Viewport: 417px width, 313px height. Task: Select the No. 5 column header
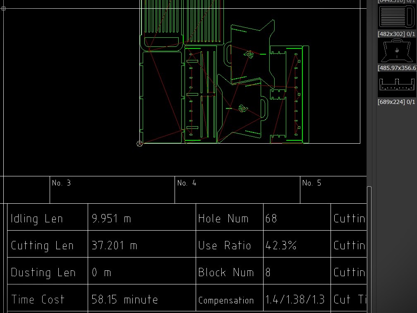pyautogui.click(x=312, y=183)
